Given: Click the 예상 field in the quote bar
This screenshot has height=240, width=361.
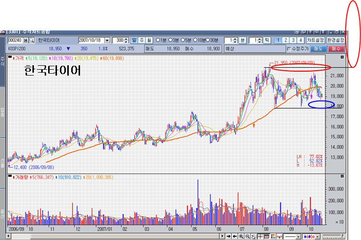Looking at the screenshot, I should point(254,49).
